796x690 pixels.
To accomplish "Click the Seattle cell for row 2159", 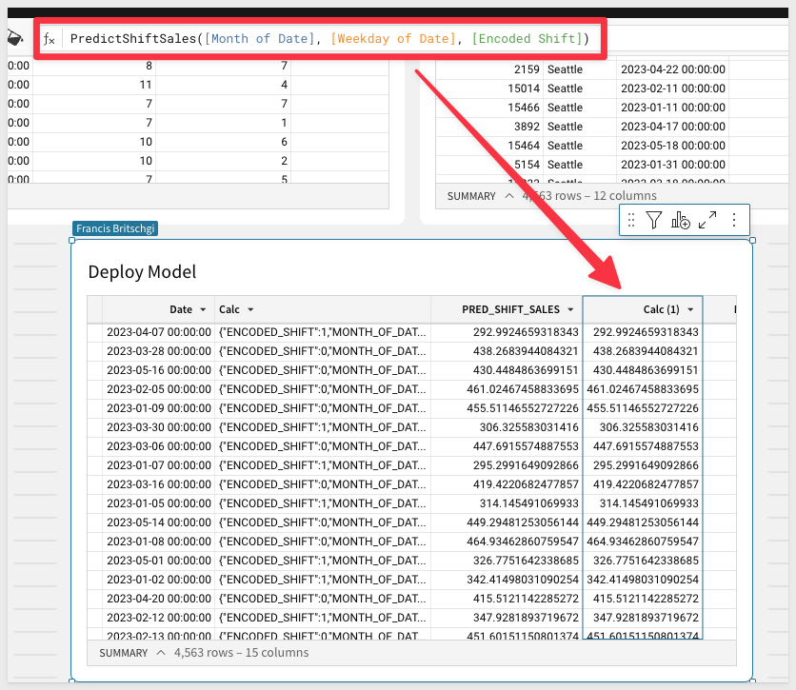I will coord(565,69).
